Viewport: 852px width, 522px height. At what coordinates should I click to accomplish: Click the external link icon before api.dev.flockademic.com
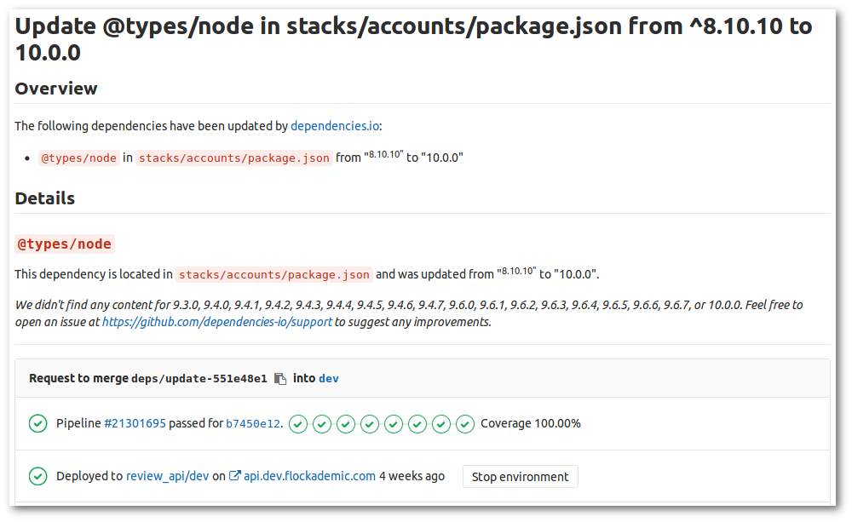pyautogui.click(x=234, y=475)
